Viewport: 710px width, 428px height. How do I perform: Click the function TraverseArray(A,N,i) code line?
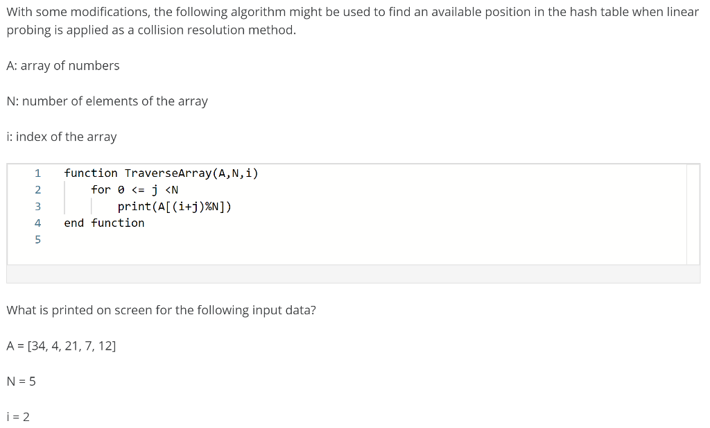coord(161,173)
